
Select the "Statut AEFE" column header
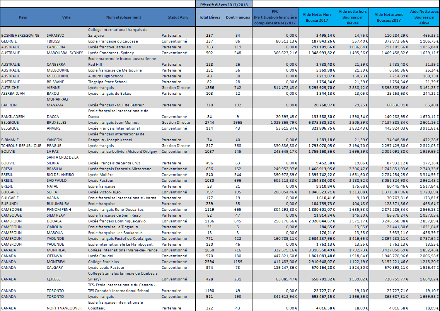point(178,17)
